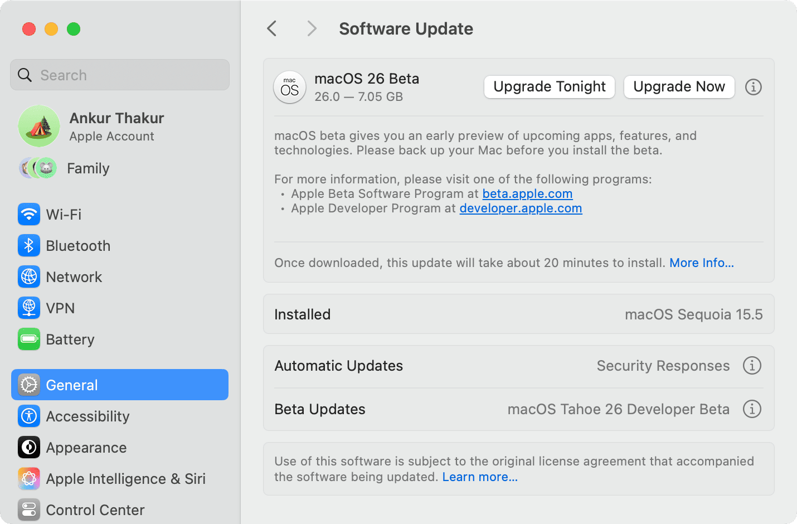This screenshot has height=524, width=797.
Task: Select VPN label in sidebar
Action: tap(60, 308)
